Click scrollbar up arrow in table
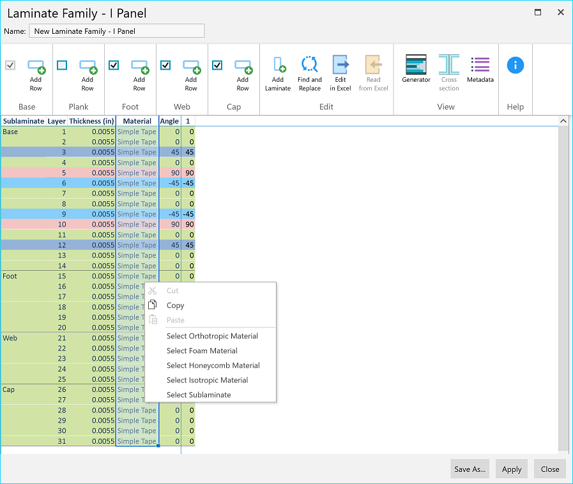573x484 pixels. pos(563,121)
